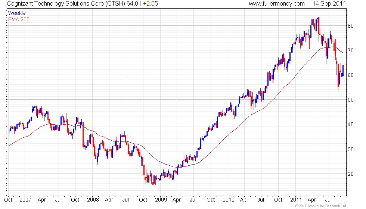Click the 20 y-axis label

(351, 174)
